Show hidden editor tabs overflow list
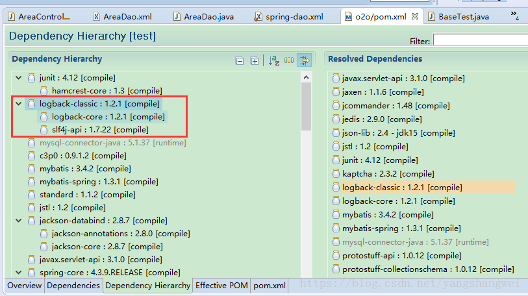This screenshot has height=296, width=528. (515, 15)
